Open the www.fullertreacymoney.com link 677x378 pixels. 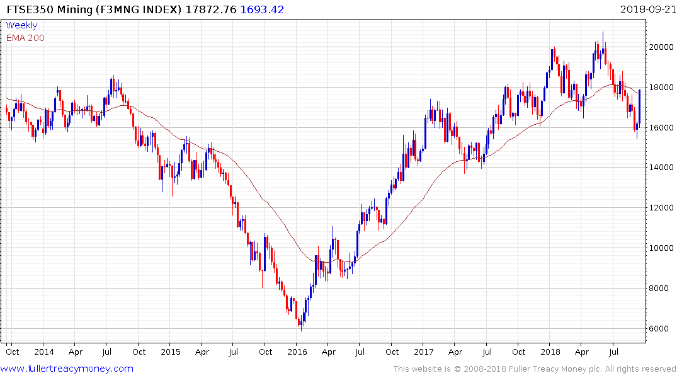(67, 369)
